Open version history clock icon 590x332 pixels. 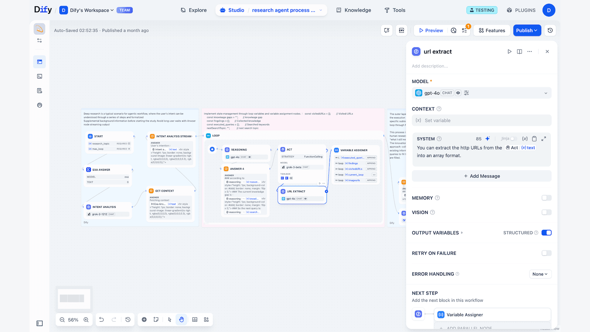550,31
